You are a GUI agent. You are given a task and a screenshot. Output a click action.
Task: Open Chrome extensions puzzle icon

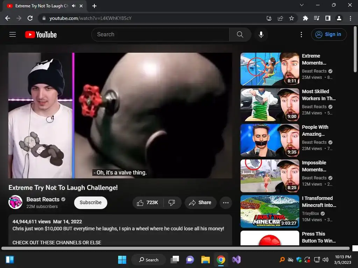coord(305,18)
